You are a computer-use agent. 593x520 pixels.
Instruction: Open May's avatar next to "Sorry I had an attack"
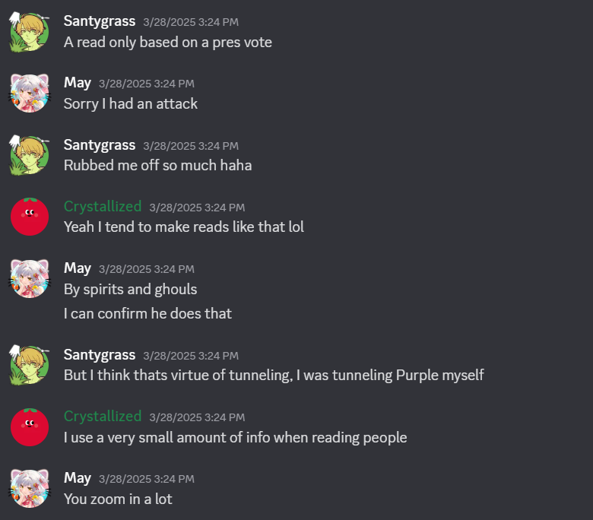30,93
